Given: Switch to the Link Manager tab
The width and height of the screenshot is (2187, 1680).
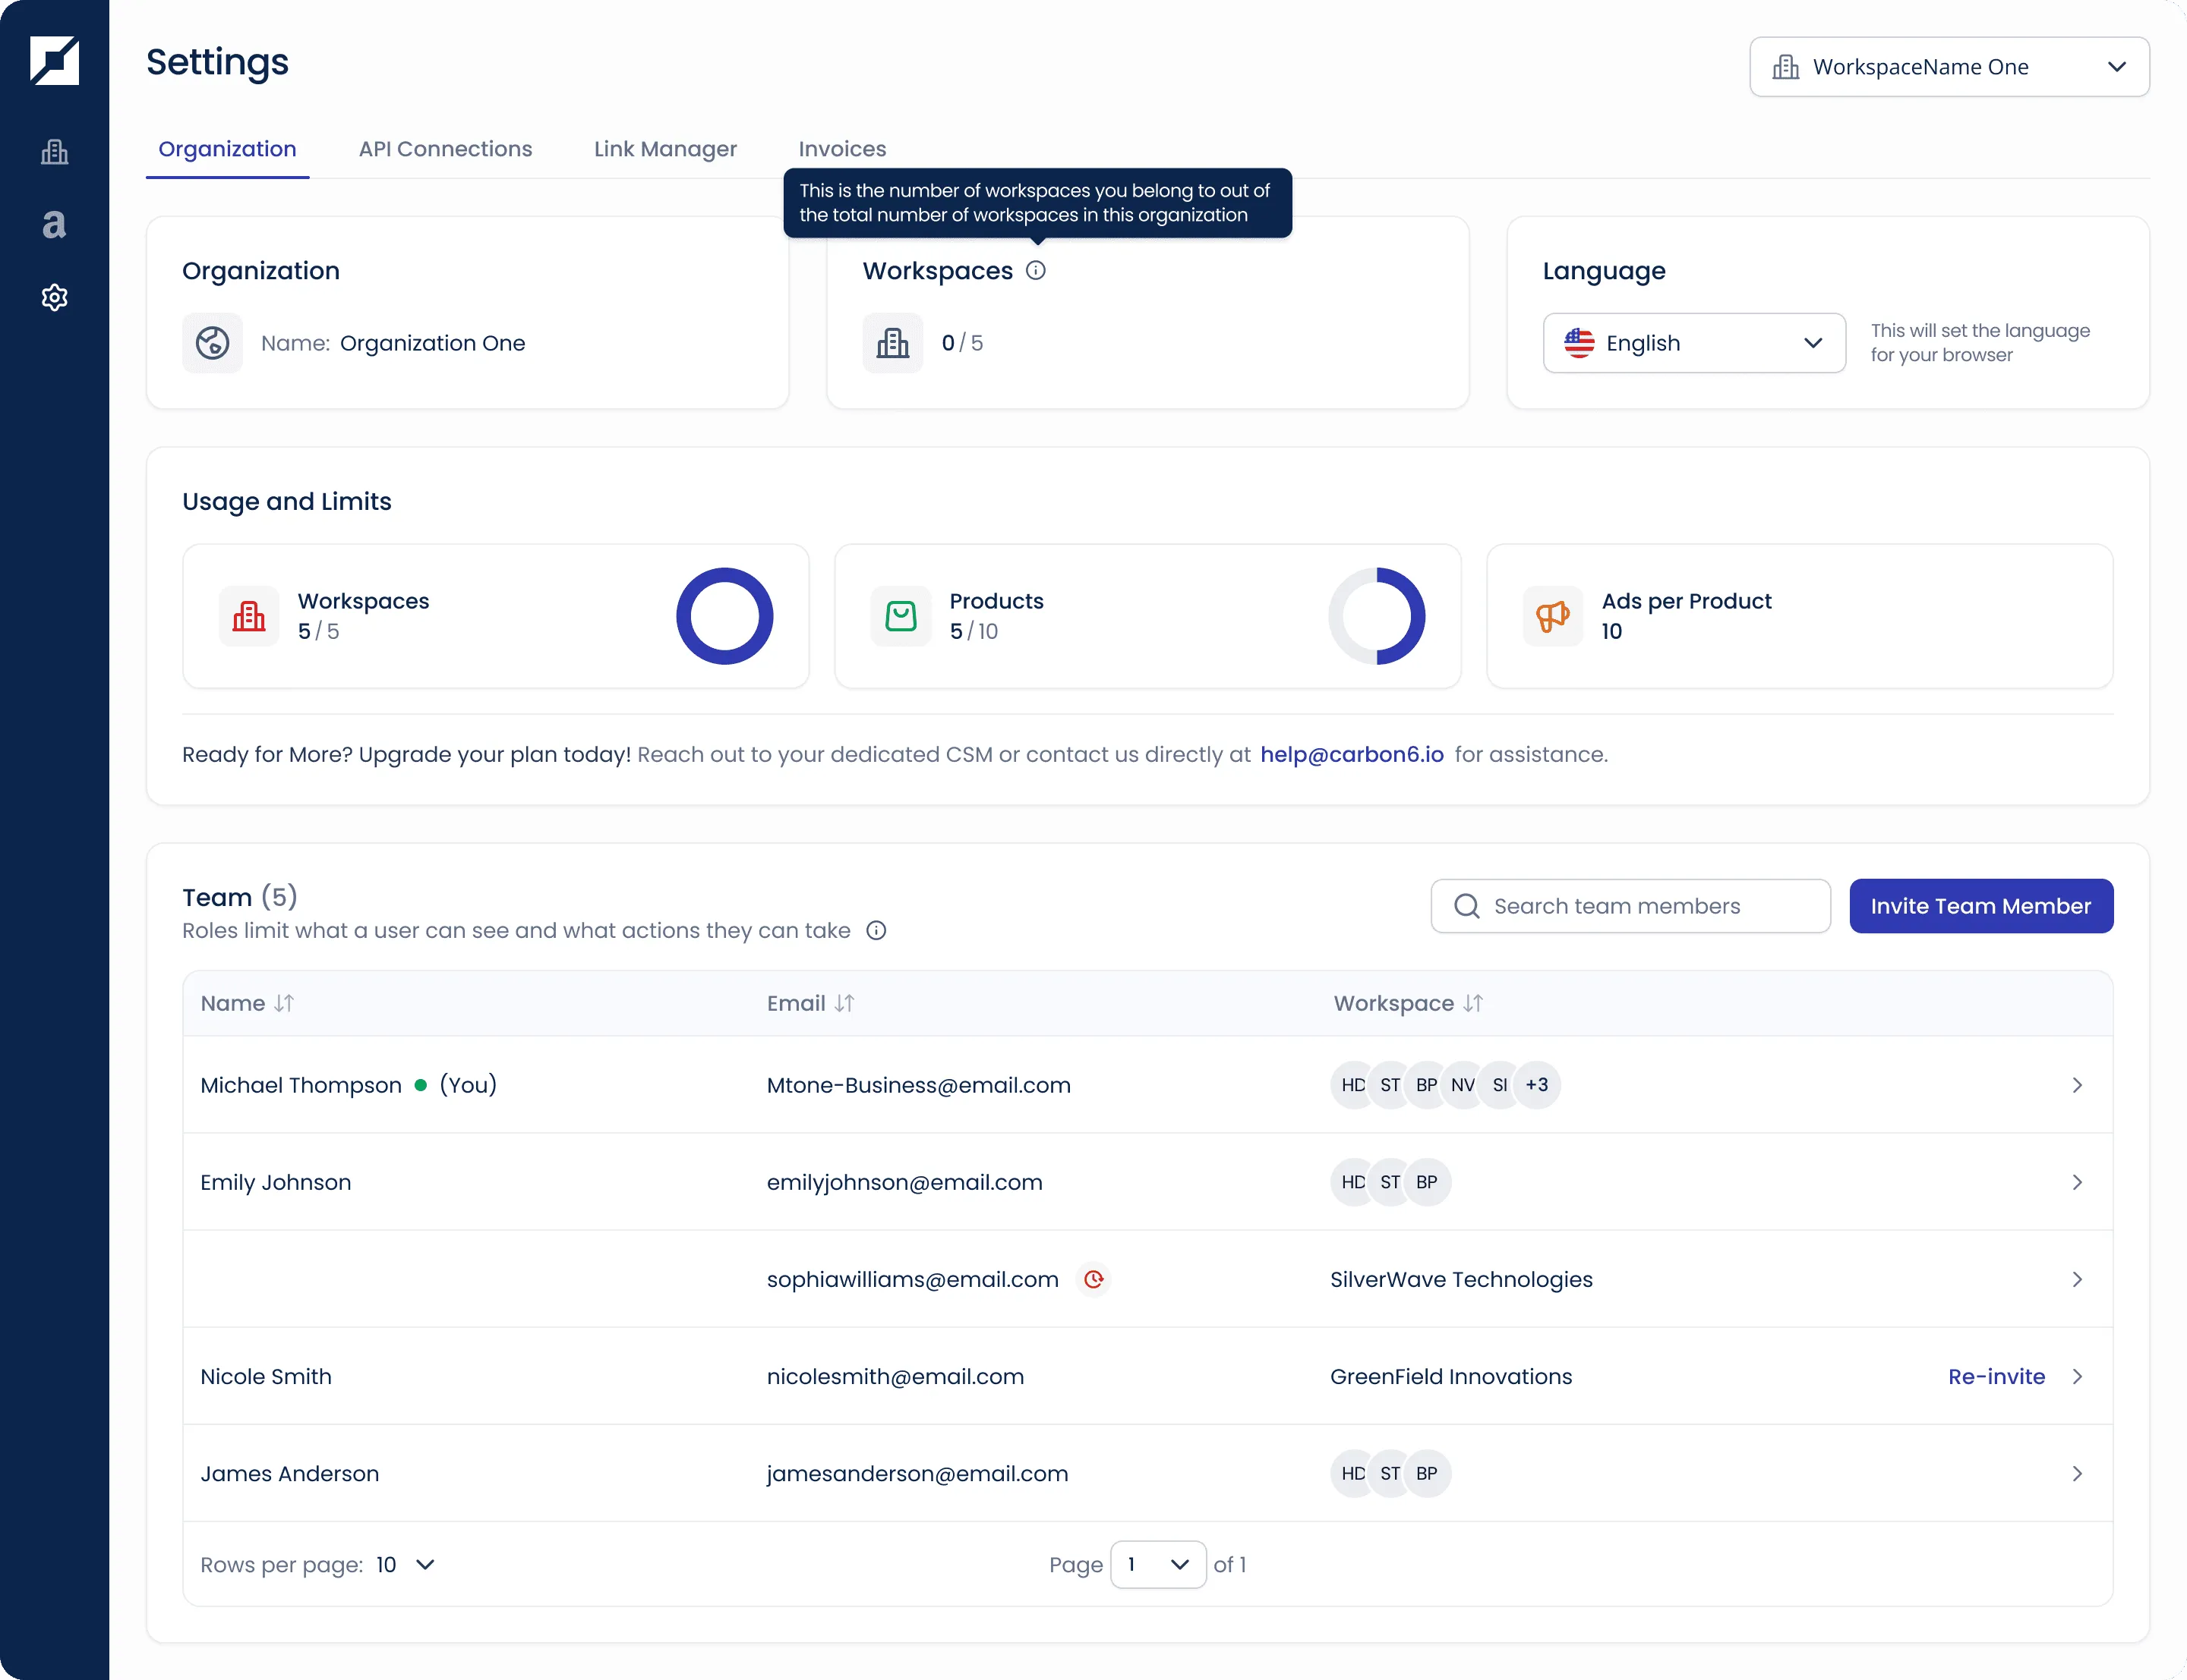Looking at the screenshot, I should click(665, 149).
